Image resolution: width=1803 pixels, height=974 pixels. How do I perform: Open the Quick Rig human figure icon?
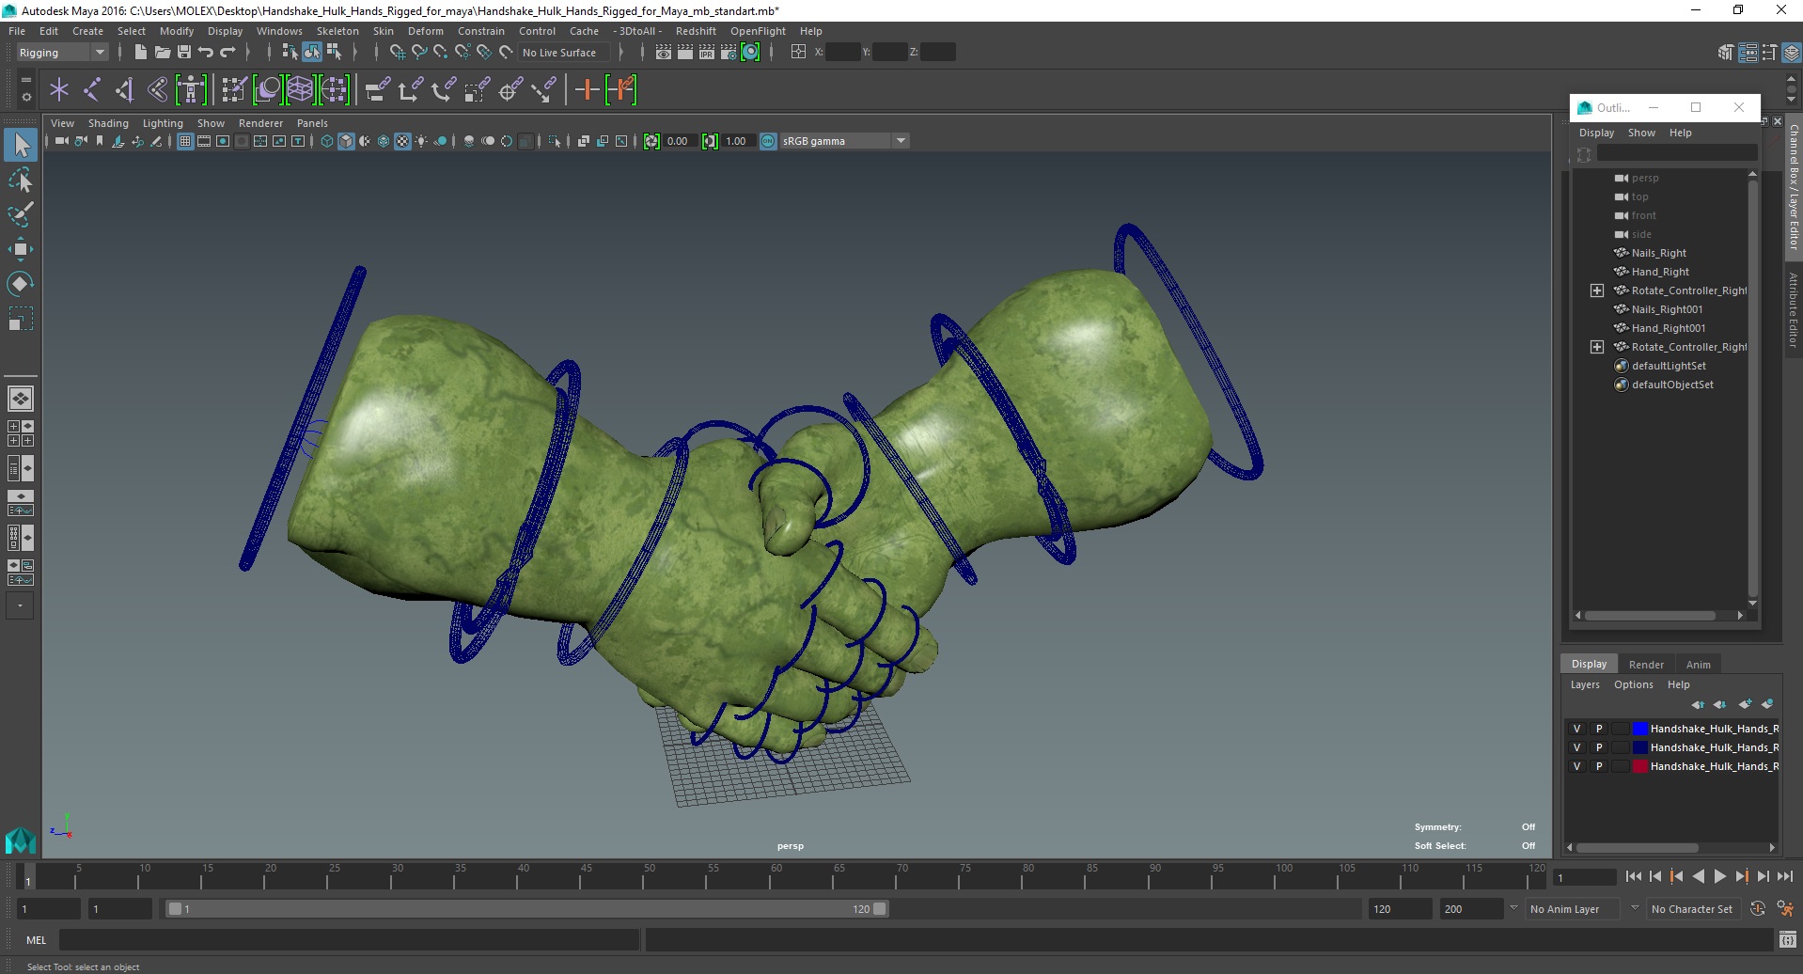(191, 90)
